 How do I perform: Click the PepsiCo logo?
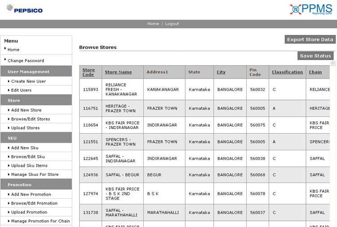coord(25,9)
